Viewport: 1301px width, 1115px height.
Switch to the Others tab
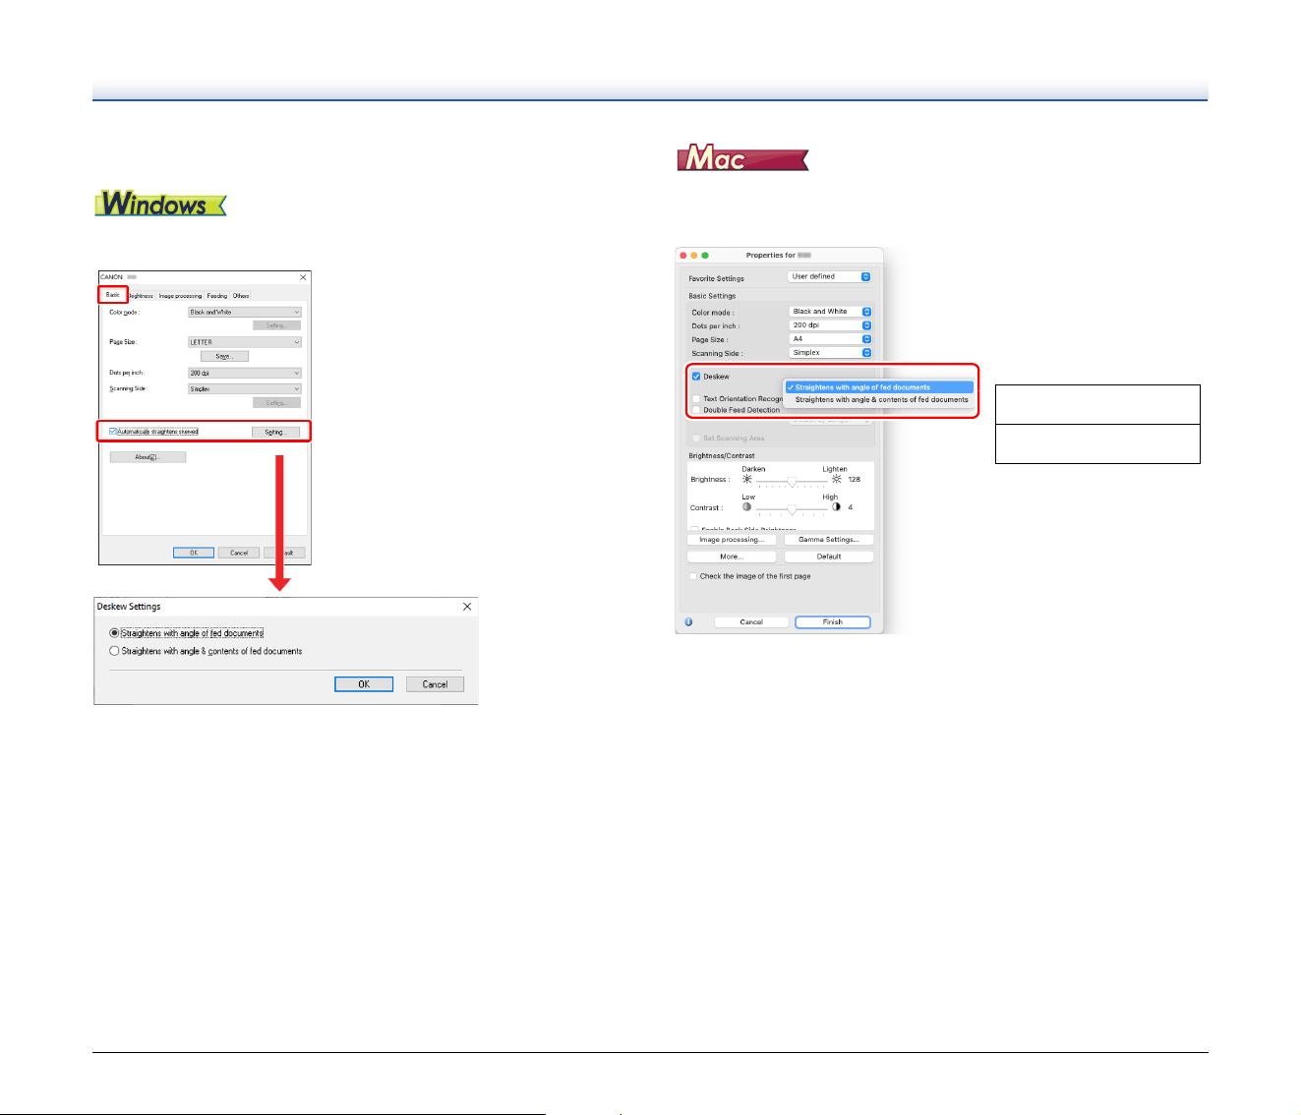241,296
